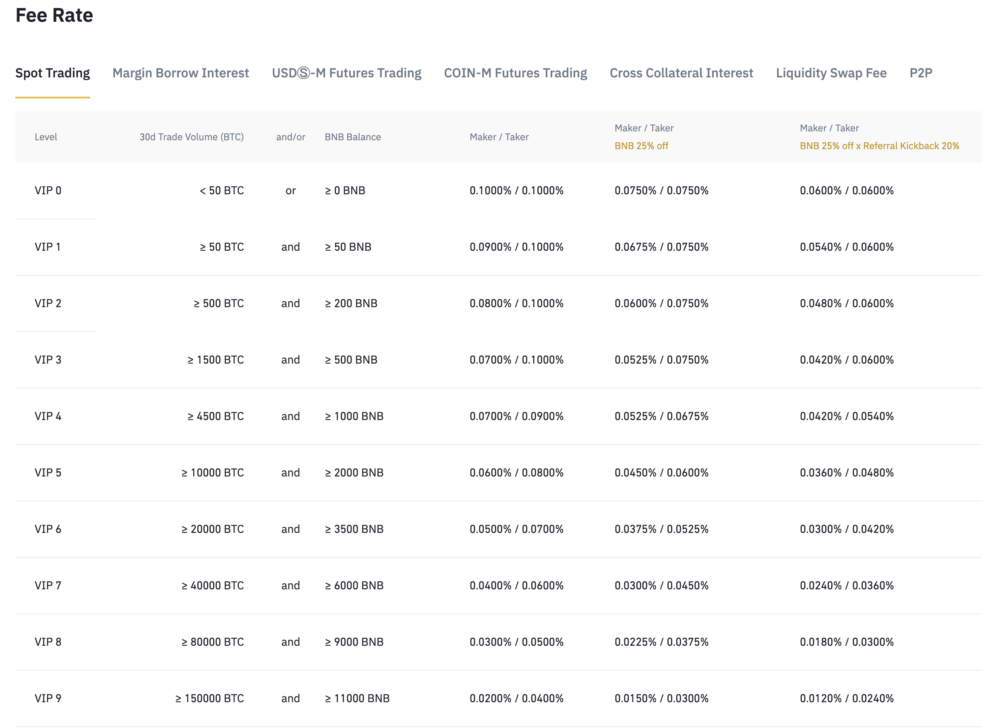Viewport: 986px width, 728px height.
Task: Click the BNB 25% off label
Action: click(x=641, y=146)
